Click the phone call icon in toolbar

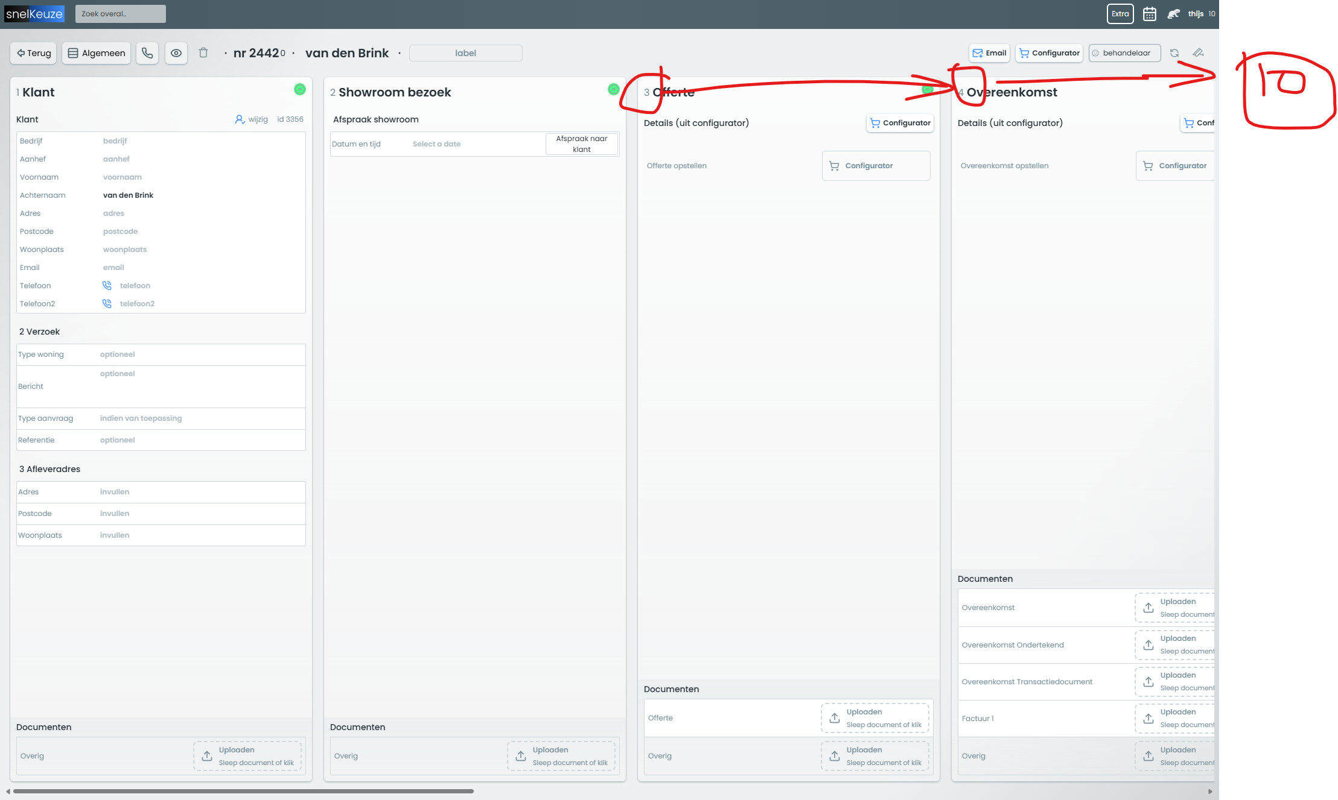pyautogui.click(x=147, y=53)
